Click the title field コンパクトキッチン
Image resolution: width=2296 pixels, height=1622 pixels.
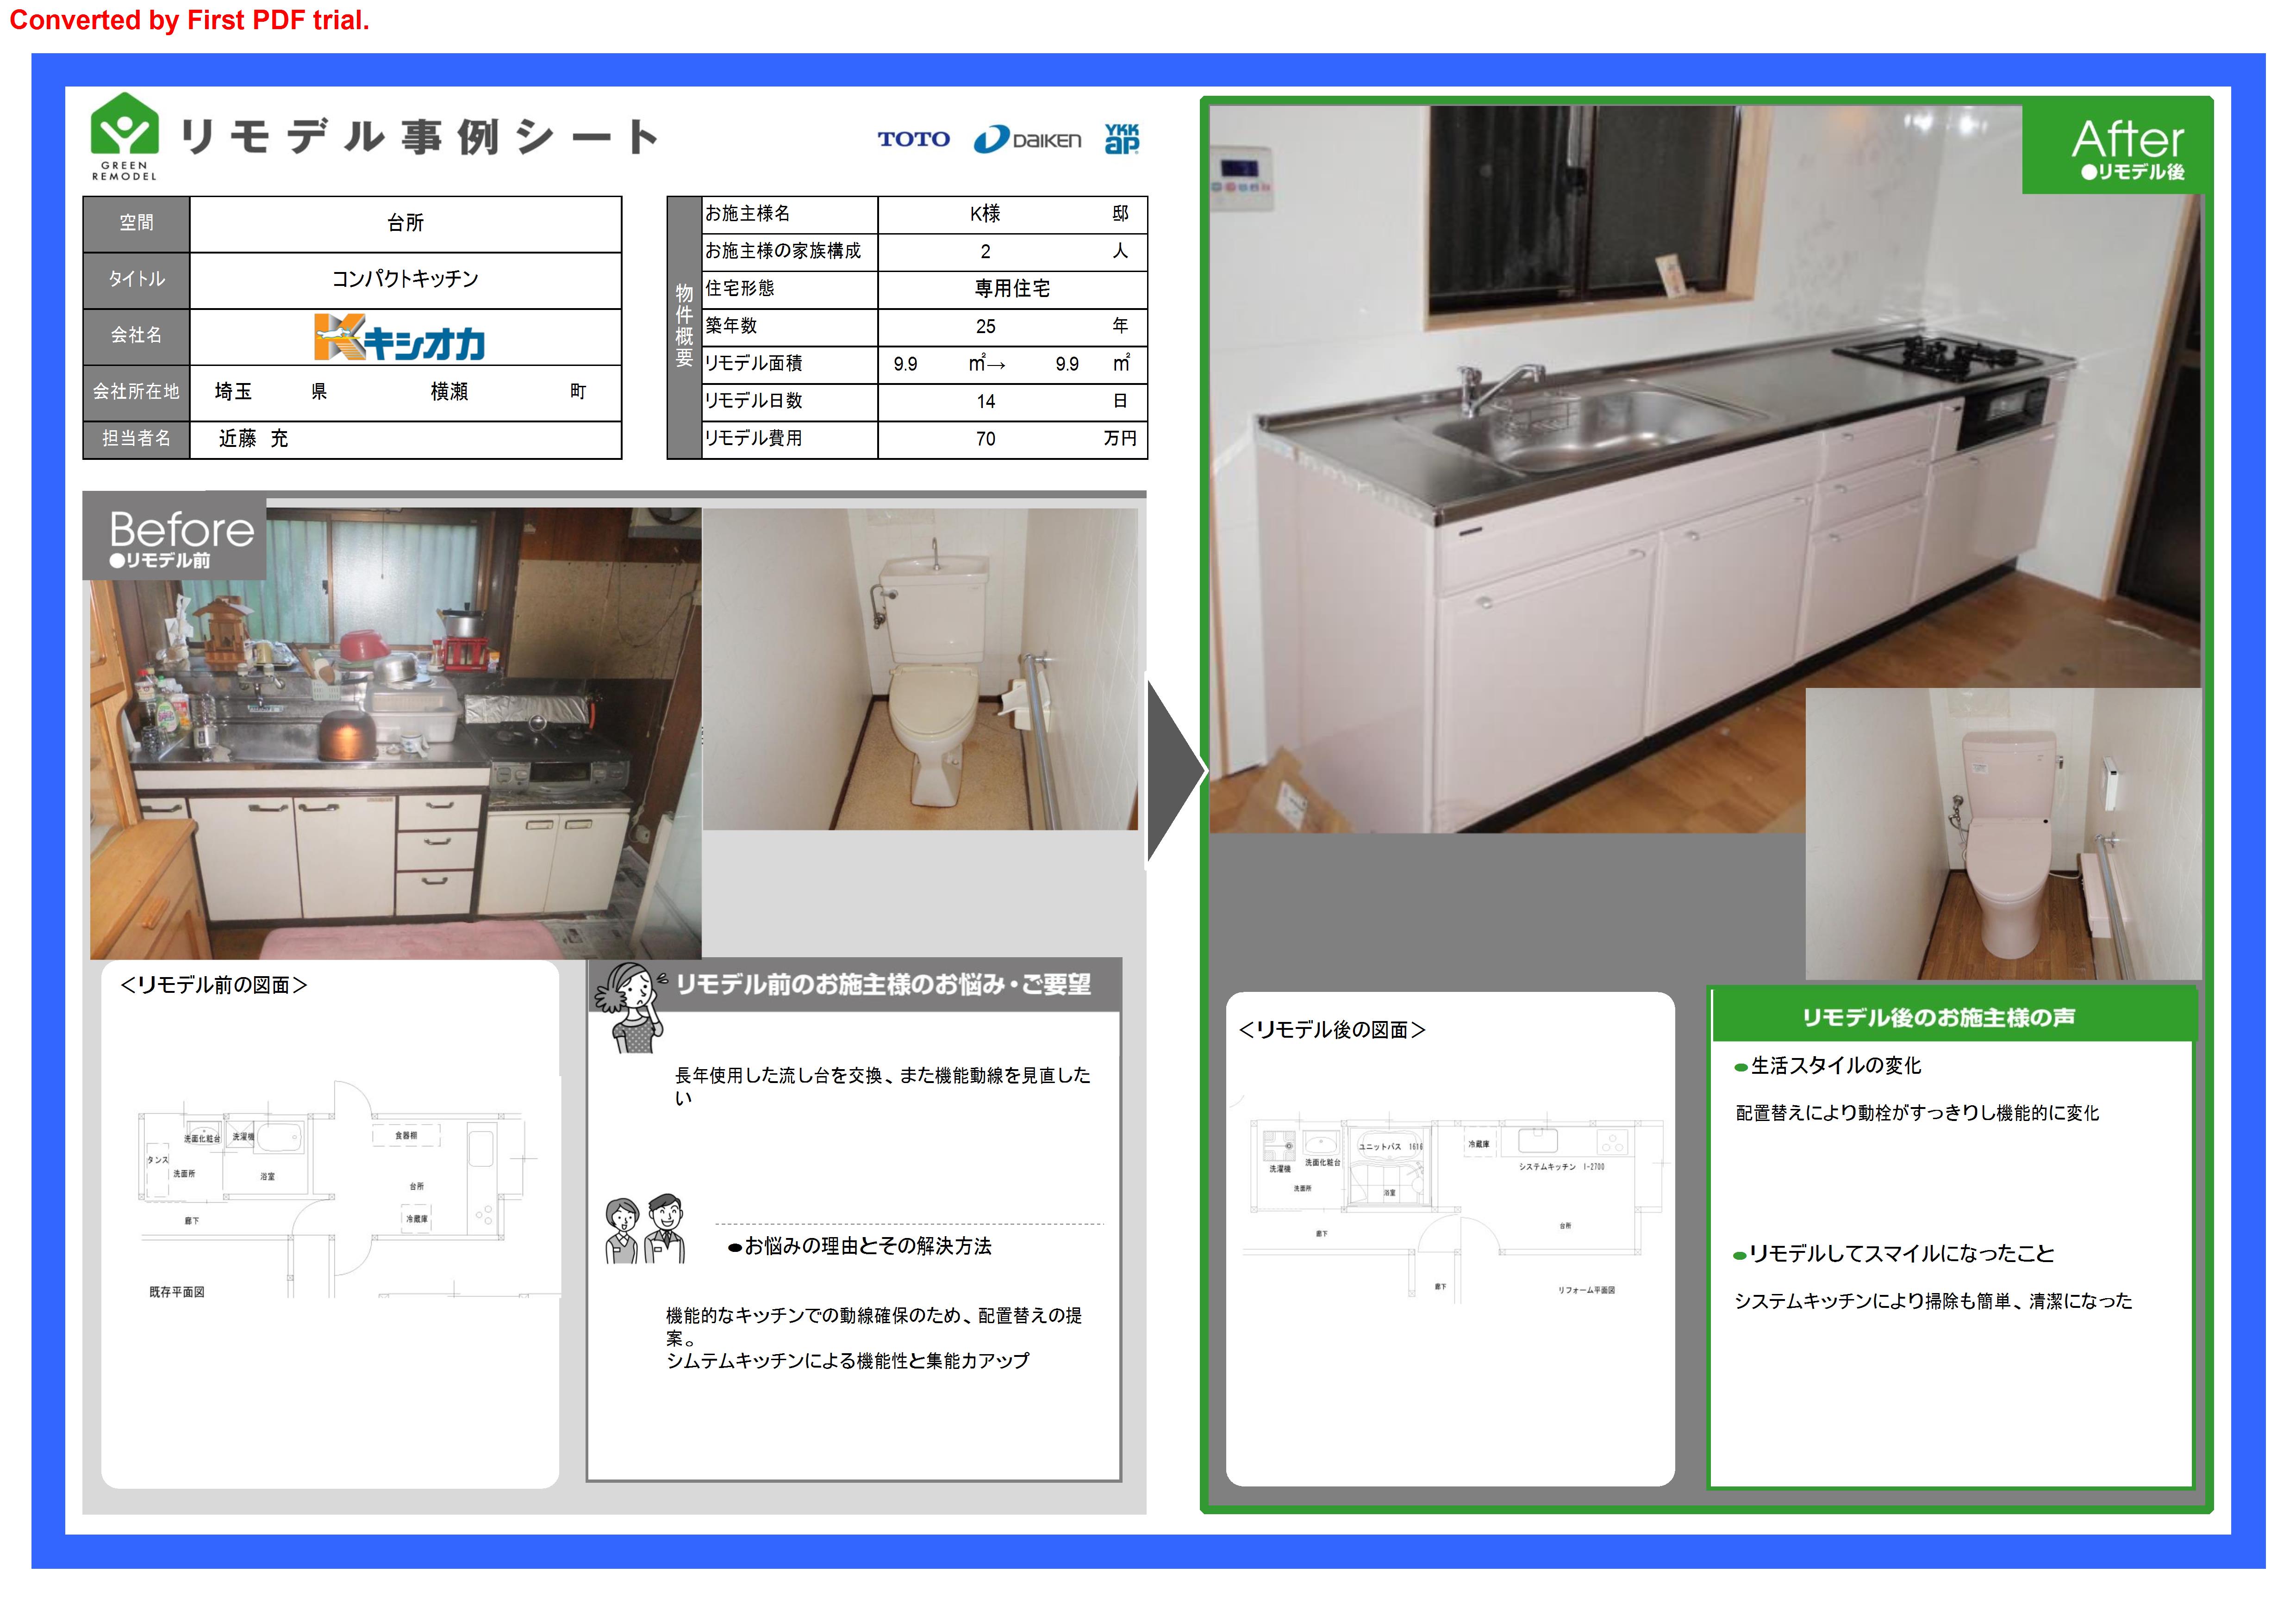(x=405, y=279)
